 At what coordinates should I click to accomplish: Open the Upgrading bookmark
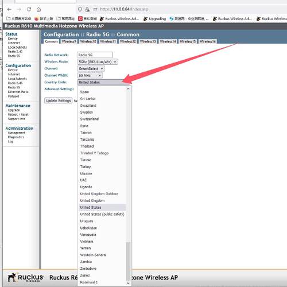[154, 18]
